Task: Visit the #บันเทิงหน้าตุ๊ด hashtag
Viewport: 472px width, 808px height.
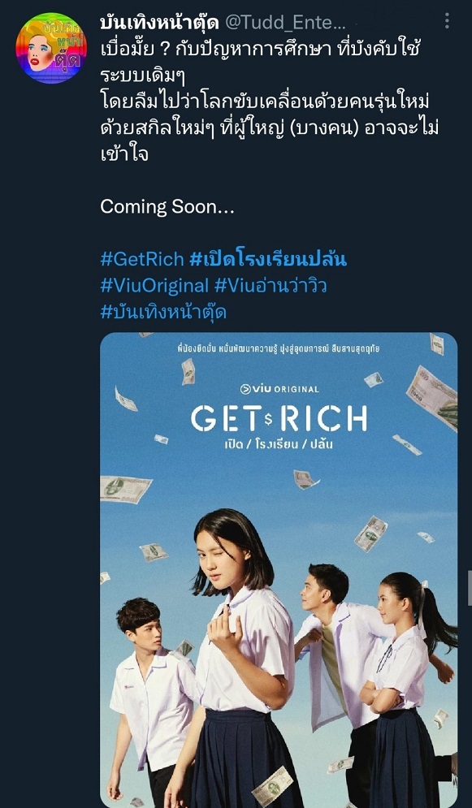Action: click(163, 313)
